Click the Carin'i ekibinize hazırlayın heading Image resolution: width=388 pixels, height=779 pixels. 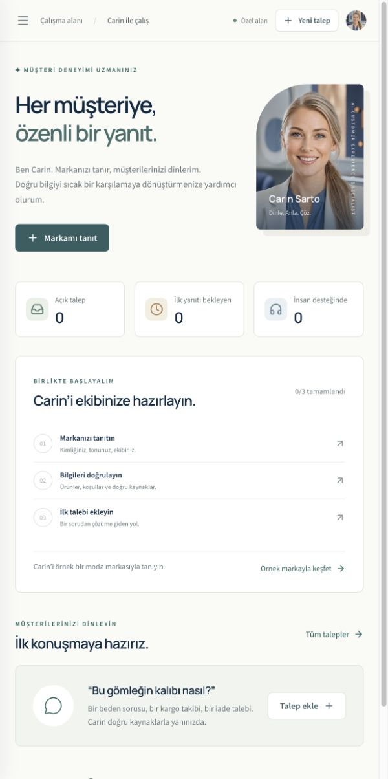114,401
